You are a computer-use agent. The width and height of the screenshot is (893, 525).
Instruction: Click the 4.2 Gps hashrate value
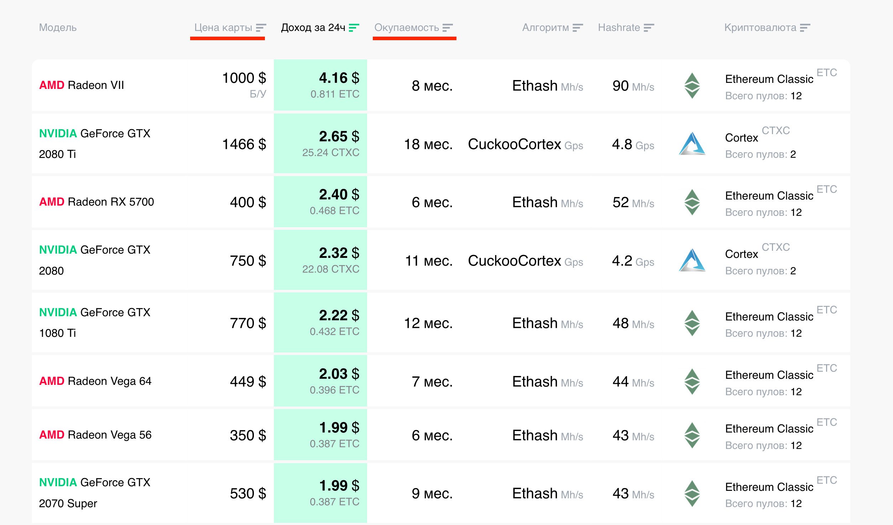633,261
